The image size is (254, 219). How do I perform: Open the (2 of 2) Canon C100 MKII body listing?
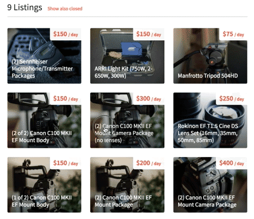(44, 120)
